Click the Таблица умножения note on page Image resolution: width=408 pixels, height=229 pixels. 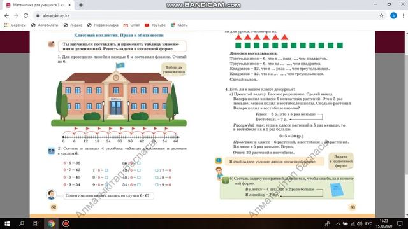click(173, 69)
